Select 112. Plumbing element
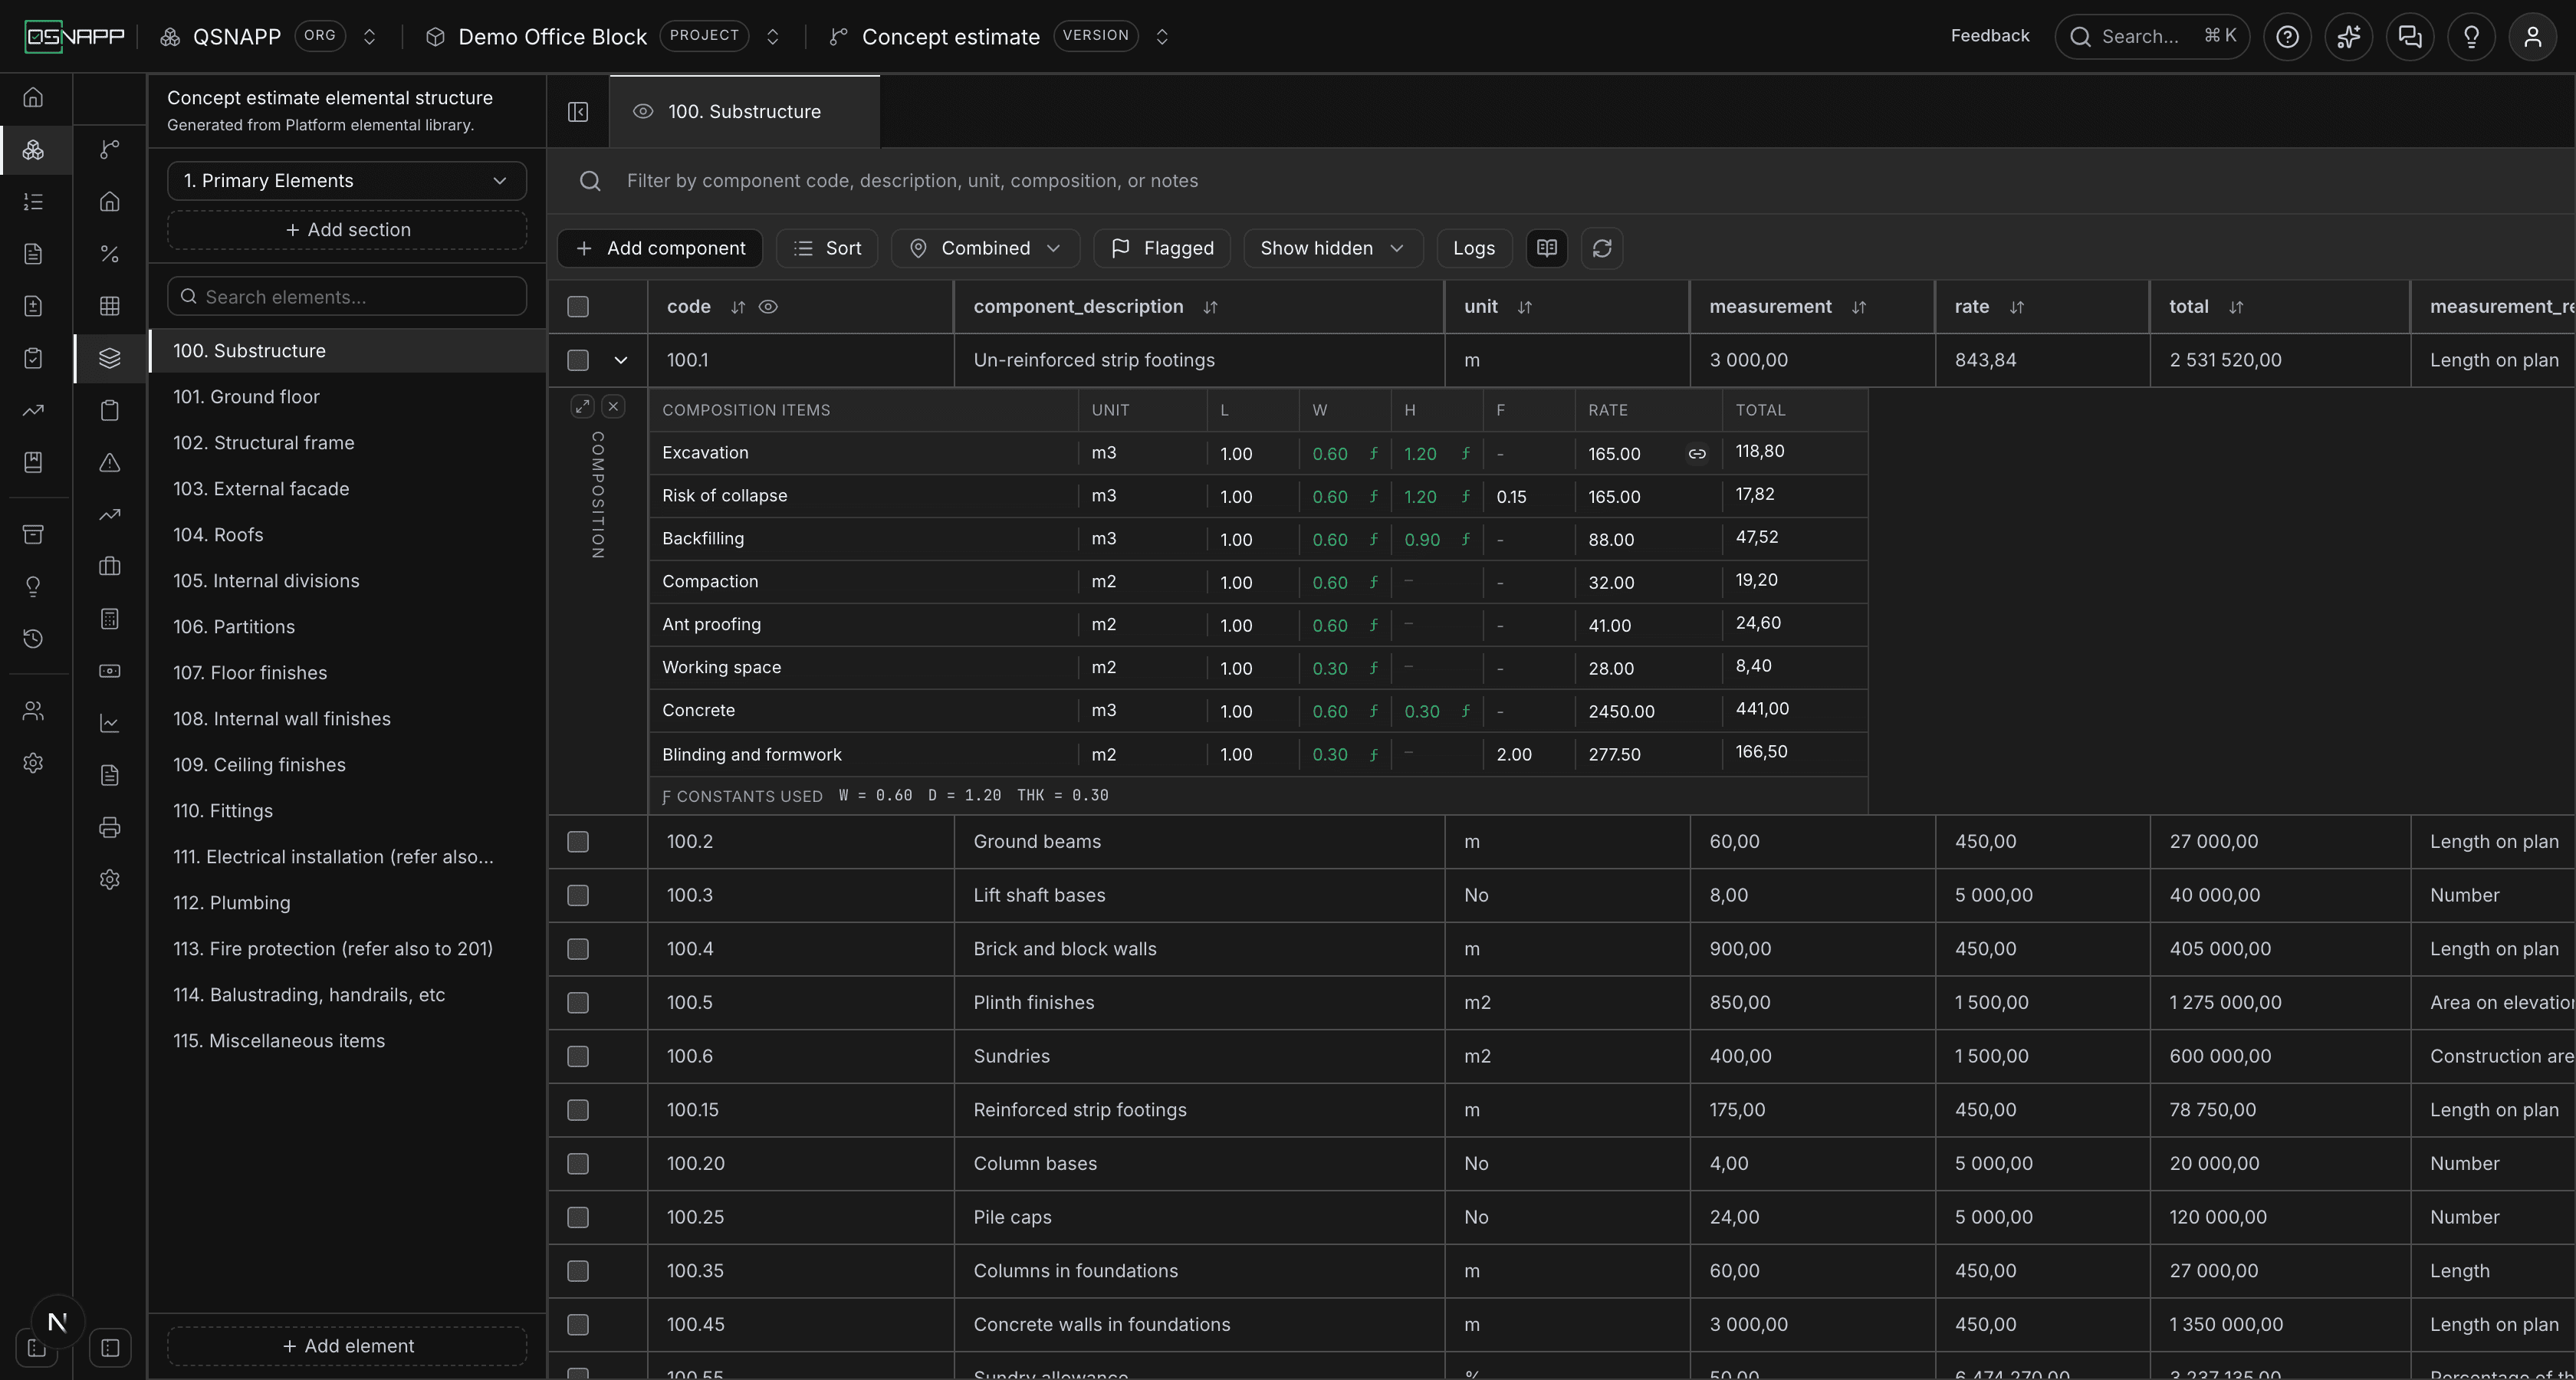Viewport: 2576px width, 1380px height. (x=347, y=903)
